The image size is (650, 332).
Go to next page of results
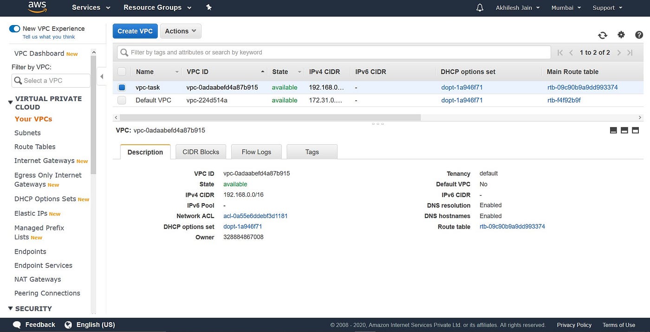(x=619, y=52)
